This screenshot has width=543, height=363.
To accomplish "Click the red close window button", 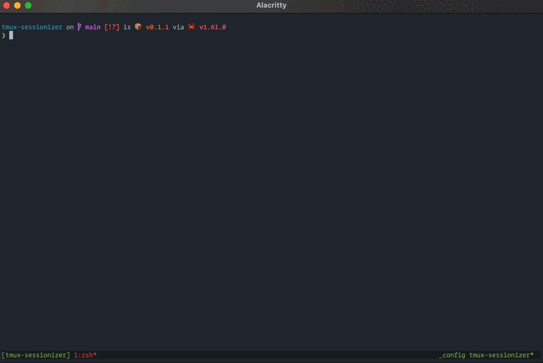I will click(x=6, y=5).
